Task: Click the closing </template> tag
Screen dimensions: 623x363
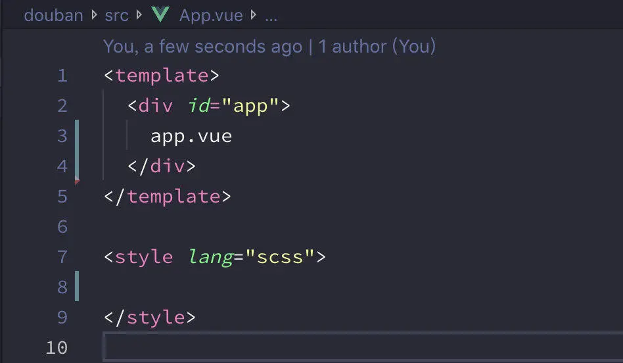Action: [x=168, y=197]
